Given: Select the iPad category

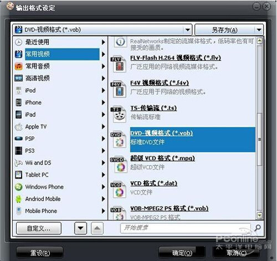Looking at the screenshot, I should [60, 115].
